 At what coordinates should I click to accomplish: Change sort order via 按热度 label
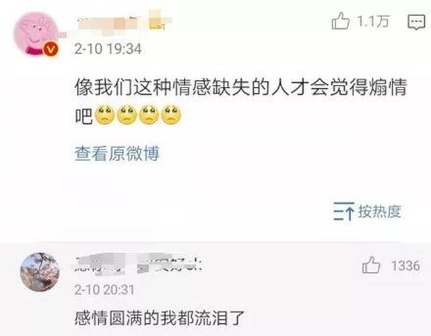coord(379,211)
